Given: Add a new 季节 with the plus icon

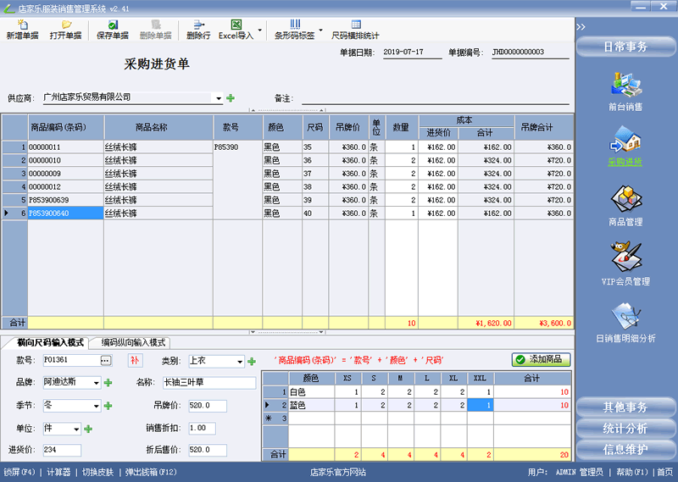Looking at the screenshot, I should 108,406.
